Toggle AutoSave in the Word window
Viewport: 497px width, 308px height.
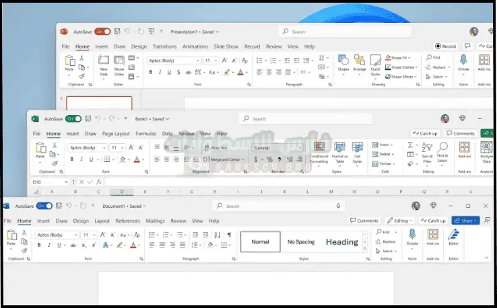(x=44, y=206)
